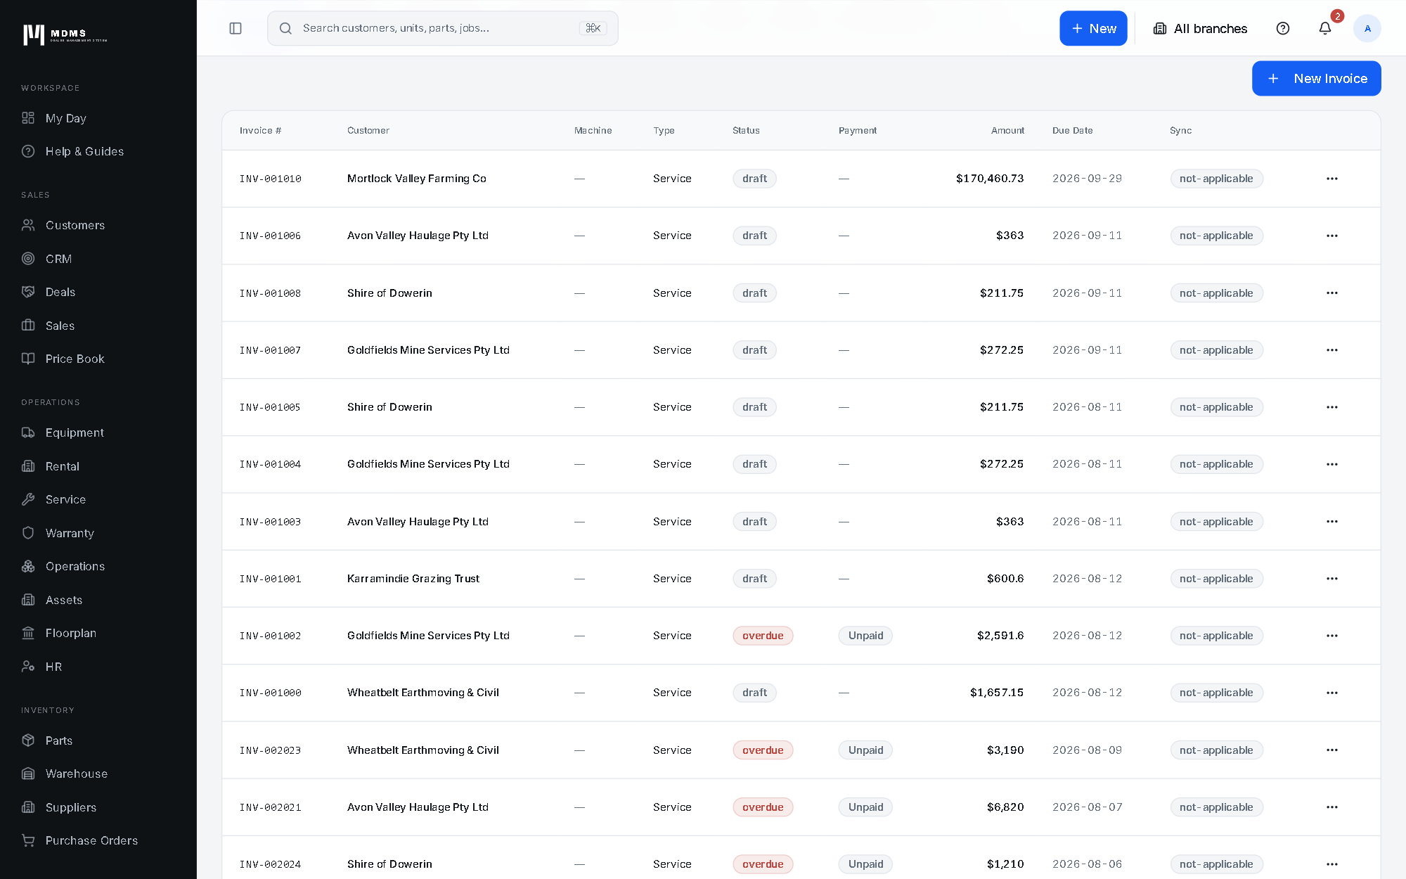Viewport: 1406px width, 879px height.
Task: Click the MDMS logo
Action: point(65,34)
